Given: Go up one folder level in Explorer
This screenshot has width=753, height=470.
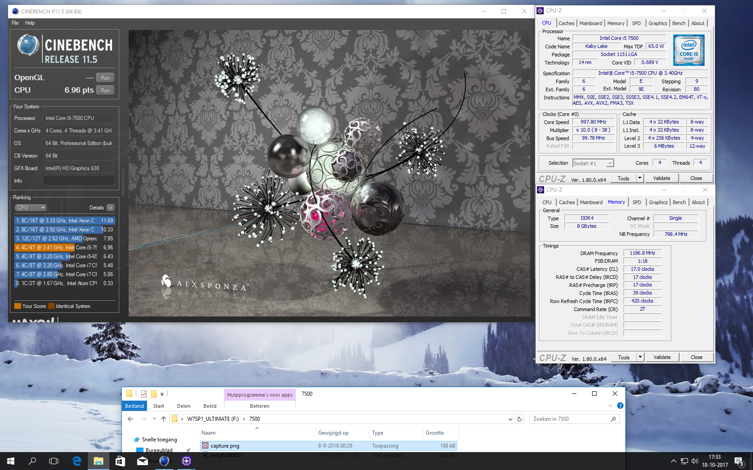Looking at the screenshot, I should (x=164, y=419).
